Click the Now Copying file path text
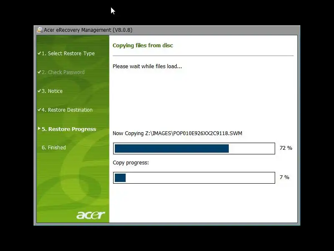Screen dimensions: 334x251 pyautogui.click(x=177, y=133)
